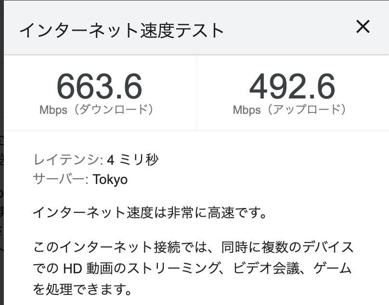This screenshot has height=305, width=389.
Task: Click the Mbps（ダウンロード） label
Action: pyautogui.click(x=97, y=110)
